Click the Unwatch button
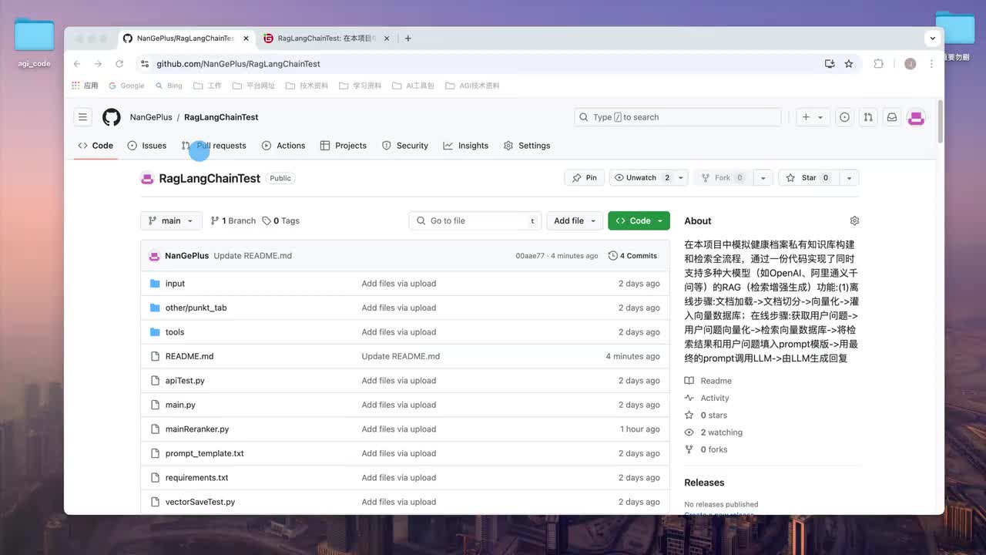 point(642,178)
